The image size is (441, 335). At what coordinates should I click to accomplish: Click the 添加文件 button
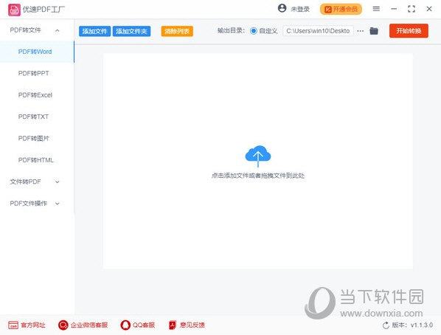click(x=95, y=31)
